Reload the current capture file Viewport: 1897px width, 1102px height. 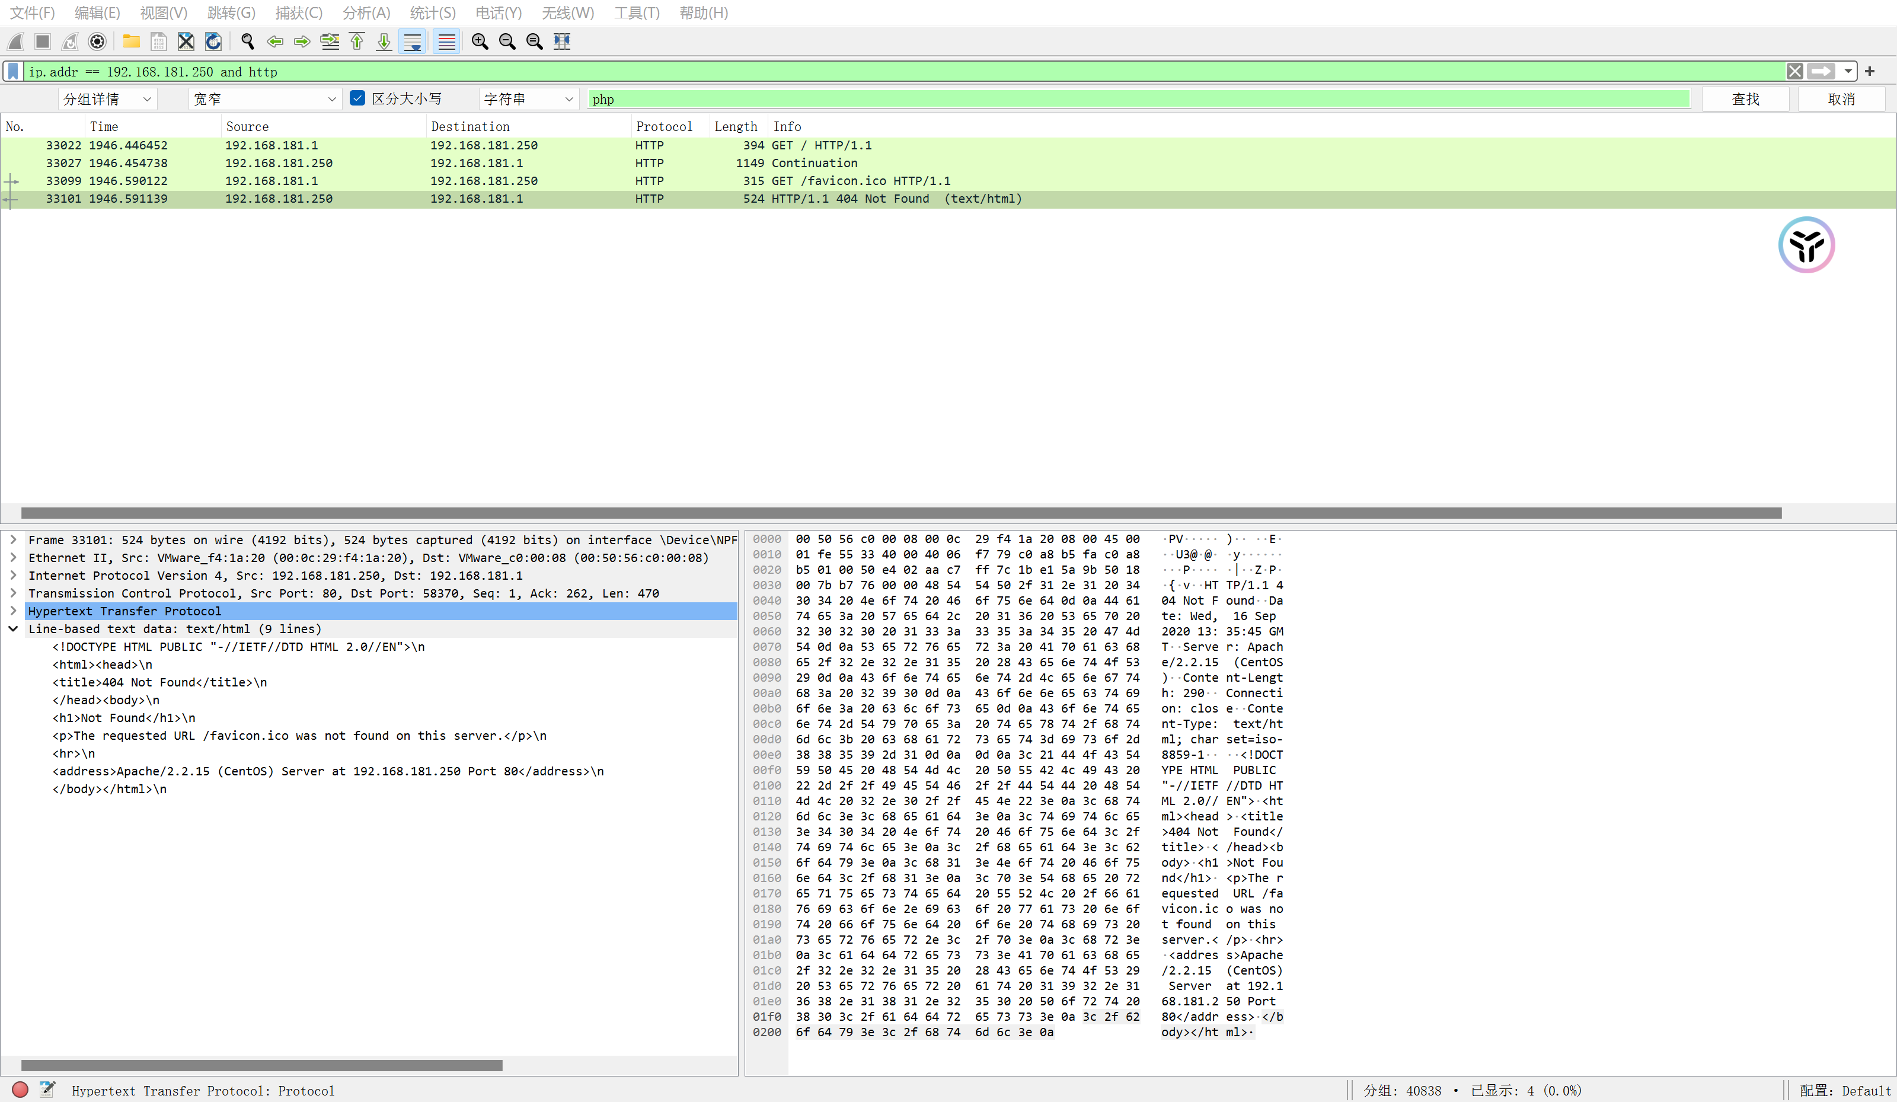click(x=213, y=41)
